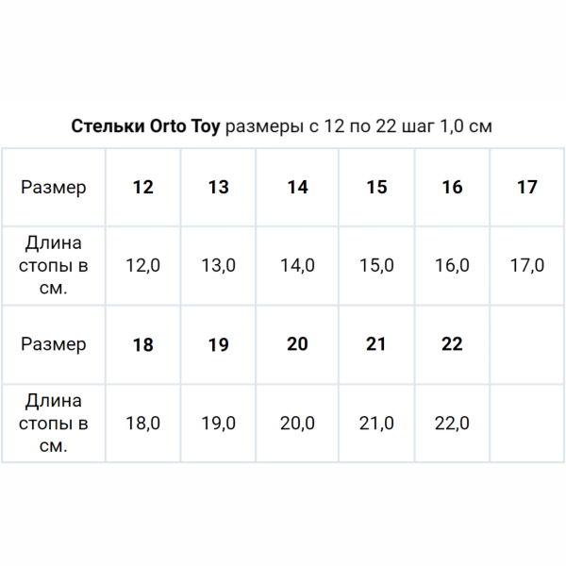Select the bold size 15 header cell

point(376,187)
